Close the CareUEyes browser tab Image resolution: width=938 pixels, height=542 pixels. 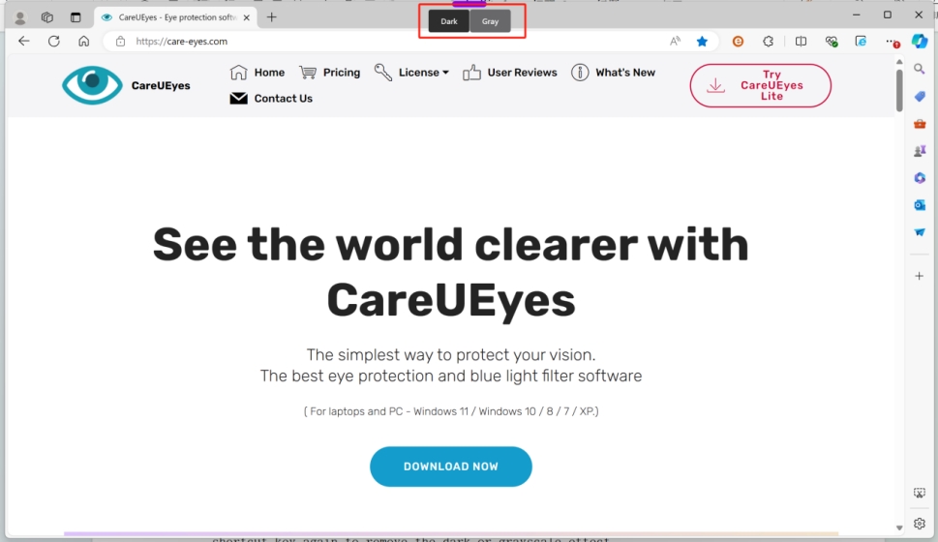247,18
